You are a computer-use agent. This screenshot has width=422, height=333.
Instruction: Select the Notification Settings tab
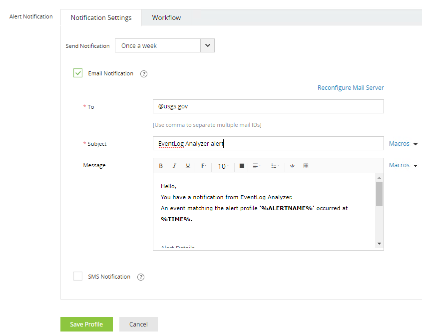pyautogui.click(x=101, y=17)
